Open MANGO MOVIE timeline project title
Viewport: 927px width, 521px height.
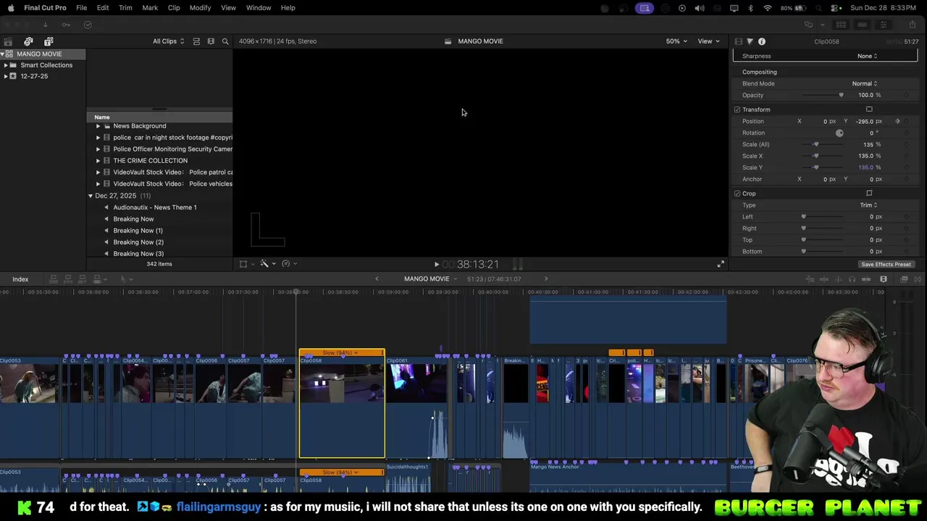coord(427,279)
